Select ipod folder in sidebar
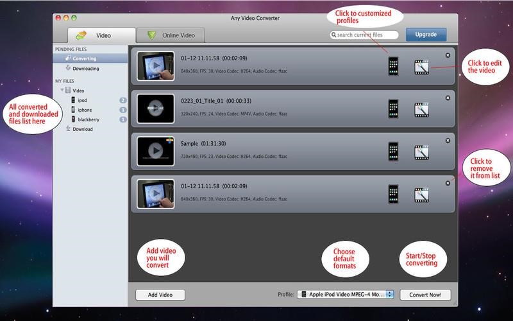The image size is (513, 321). click(82, 100)
